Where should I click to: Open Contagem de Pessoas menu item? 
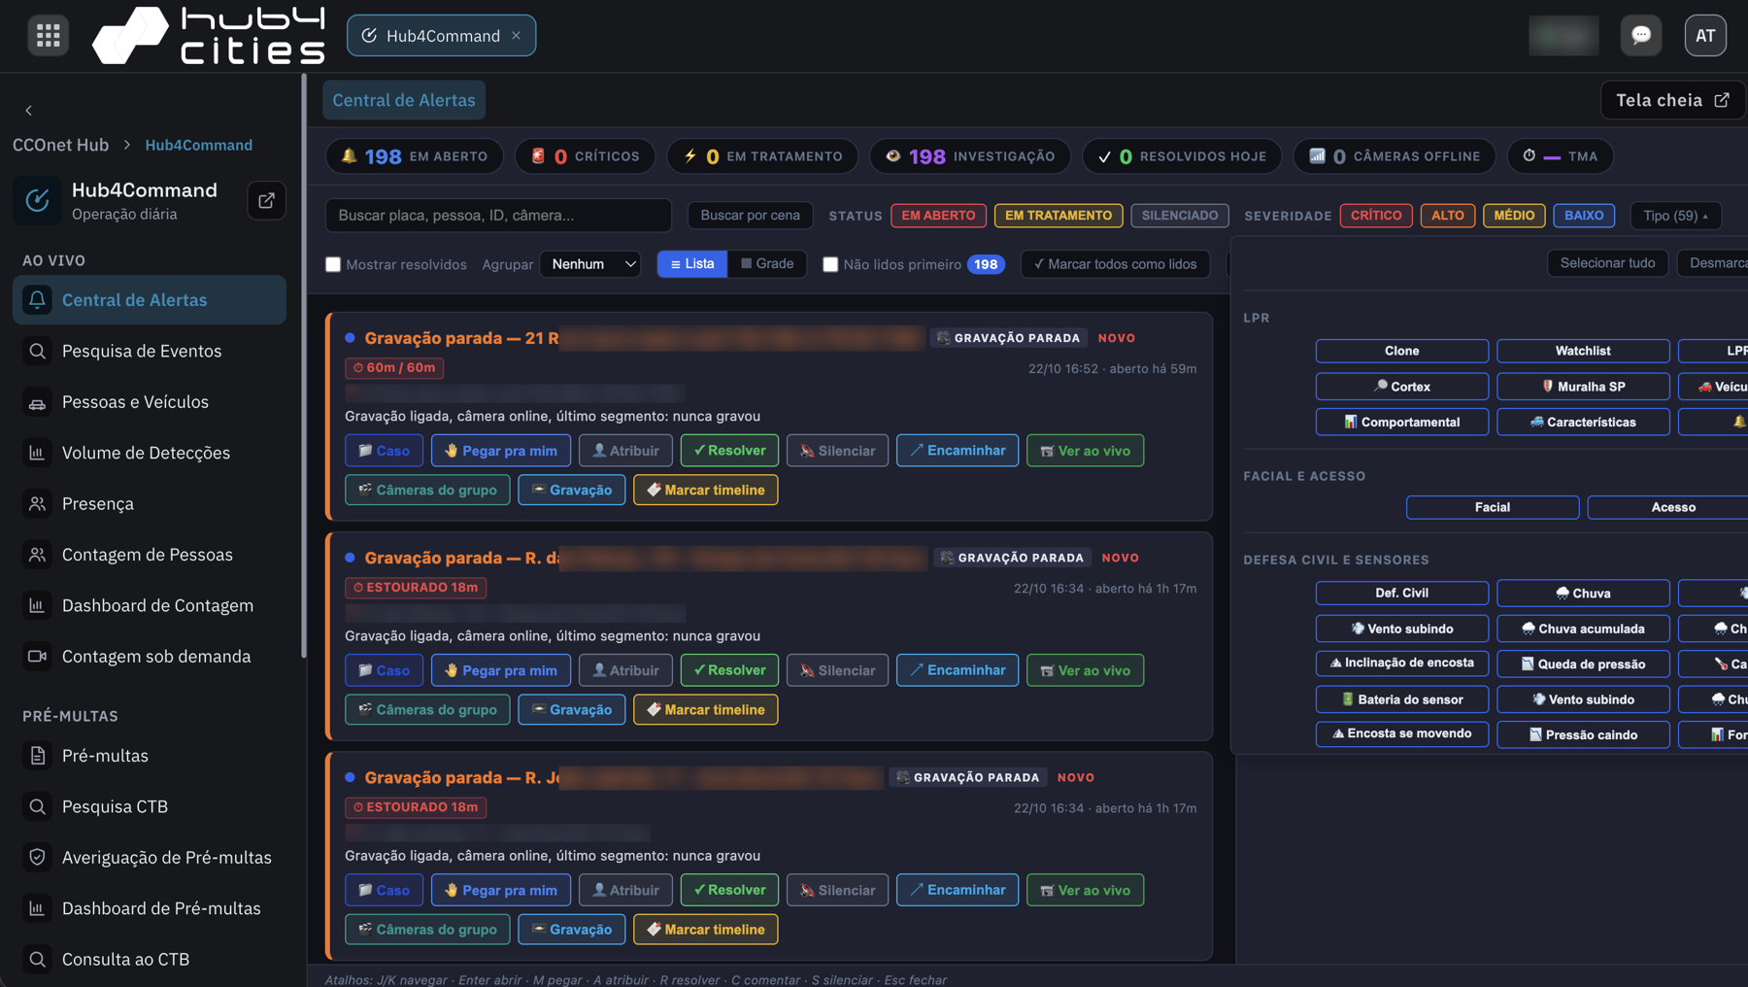coord(150,555)
